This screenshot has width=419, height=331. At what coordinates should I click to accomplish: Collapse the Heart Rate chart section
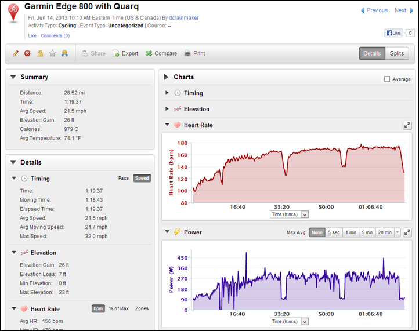[x=167, y=125]
